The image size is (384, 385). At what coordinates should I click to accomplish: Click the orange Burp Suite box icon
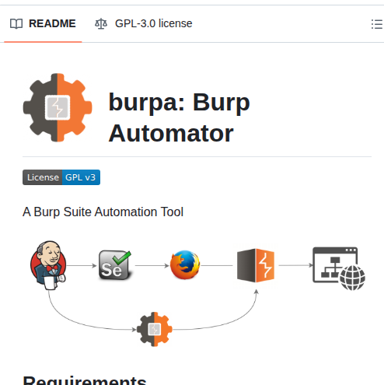tap(256, 265)
